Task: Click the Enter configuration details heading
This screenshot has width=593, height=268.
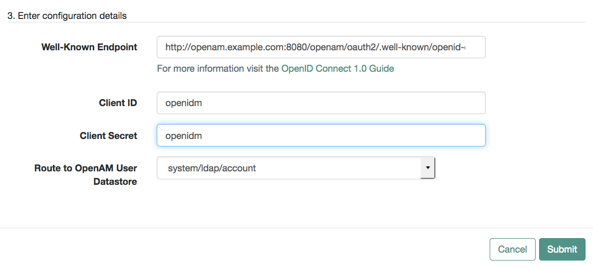Action: tap(67, 16)
